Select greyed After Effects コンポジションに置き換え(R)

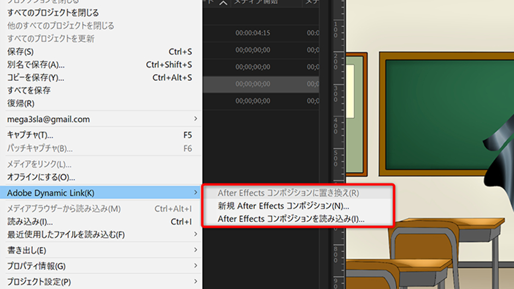(x=298, y=193)
